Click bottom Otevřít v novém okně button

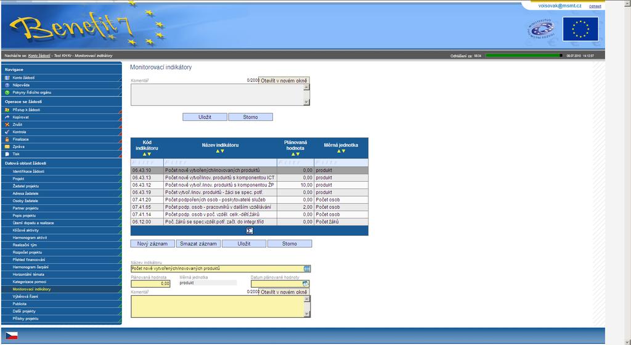click(x=283, y=292)
